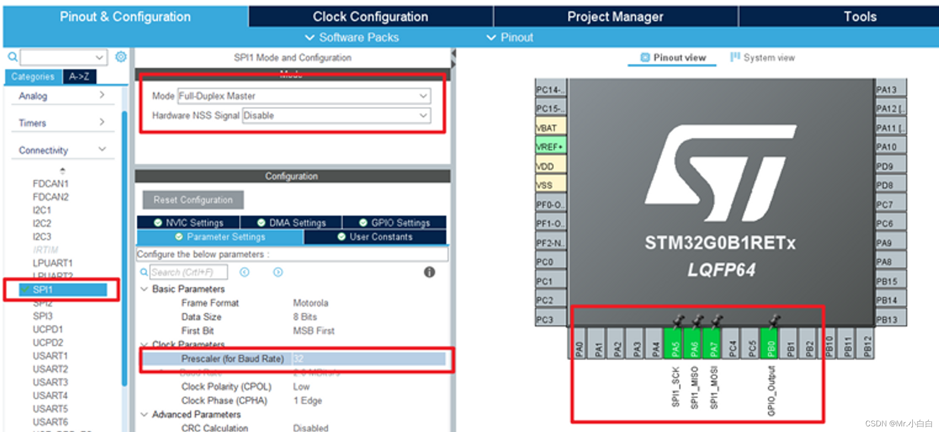
Task: Click the PB1 pin on the chip
Action: 789,343
